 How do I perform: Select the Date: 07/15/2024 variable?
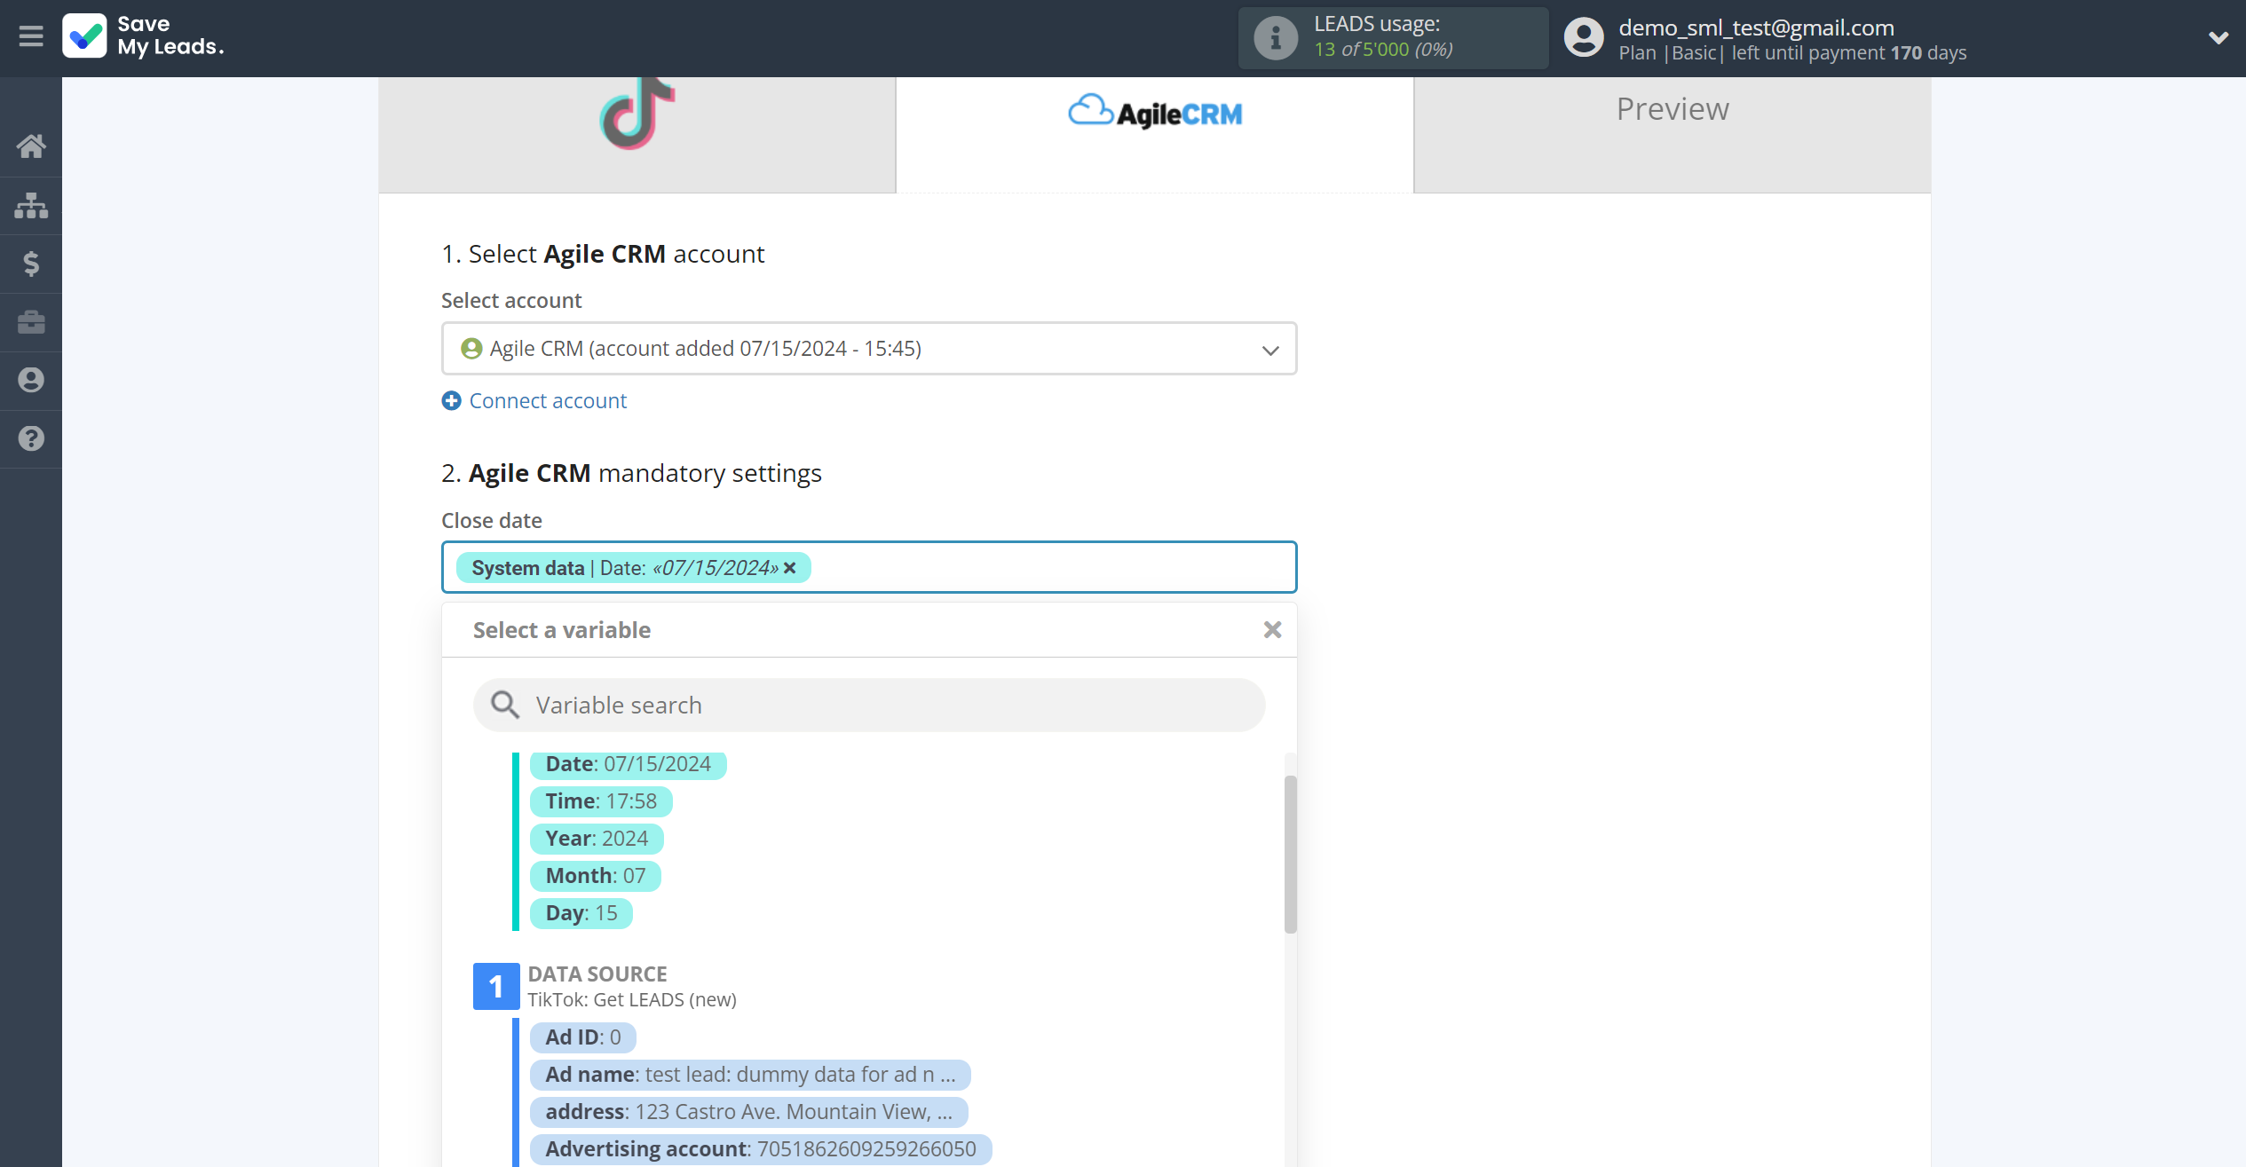[628, 764]
